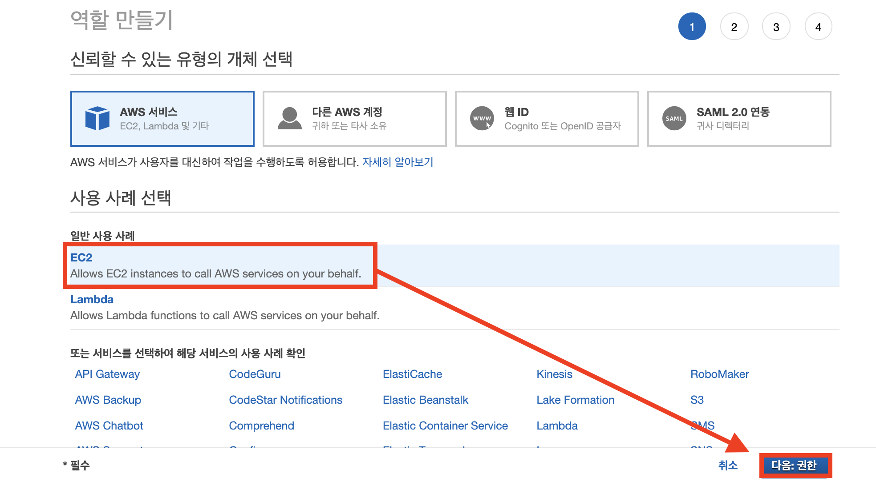Click the other AWS account person icon
This screenshot has width=876, height=482.
pyautogui.click(x=290, y=119)
